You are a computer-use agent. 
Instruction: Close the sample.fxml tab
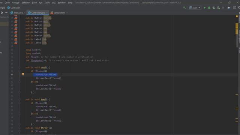coord(67,13)
